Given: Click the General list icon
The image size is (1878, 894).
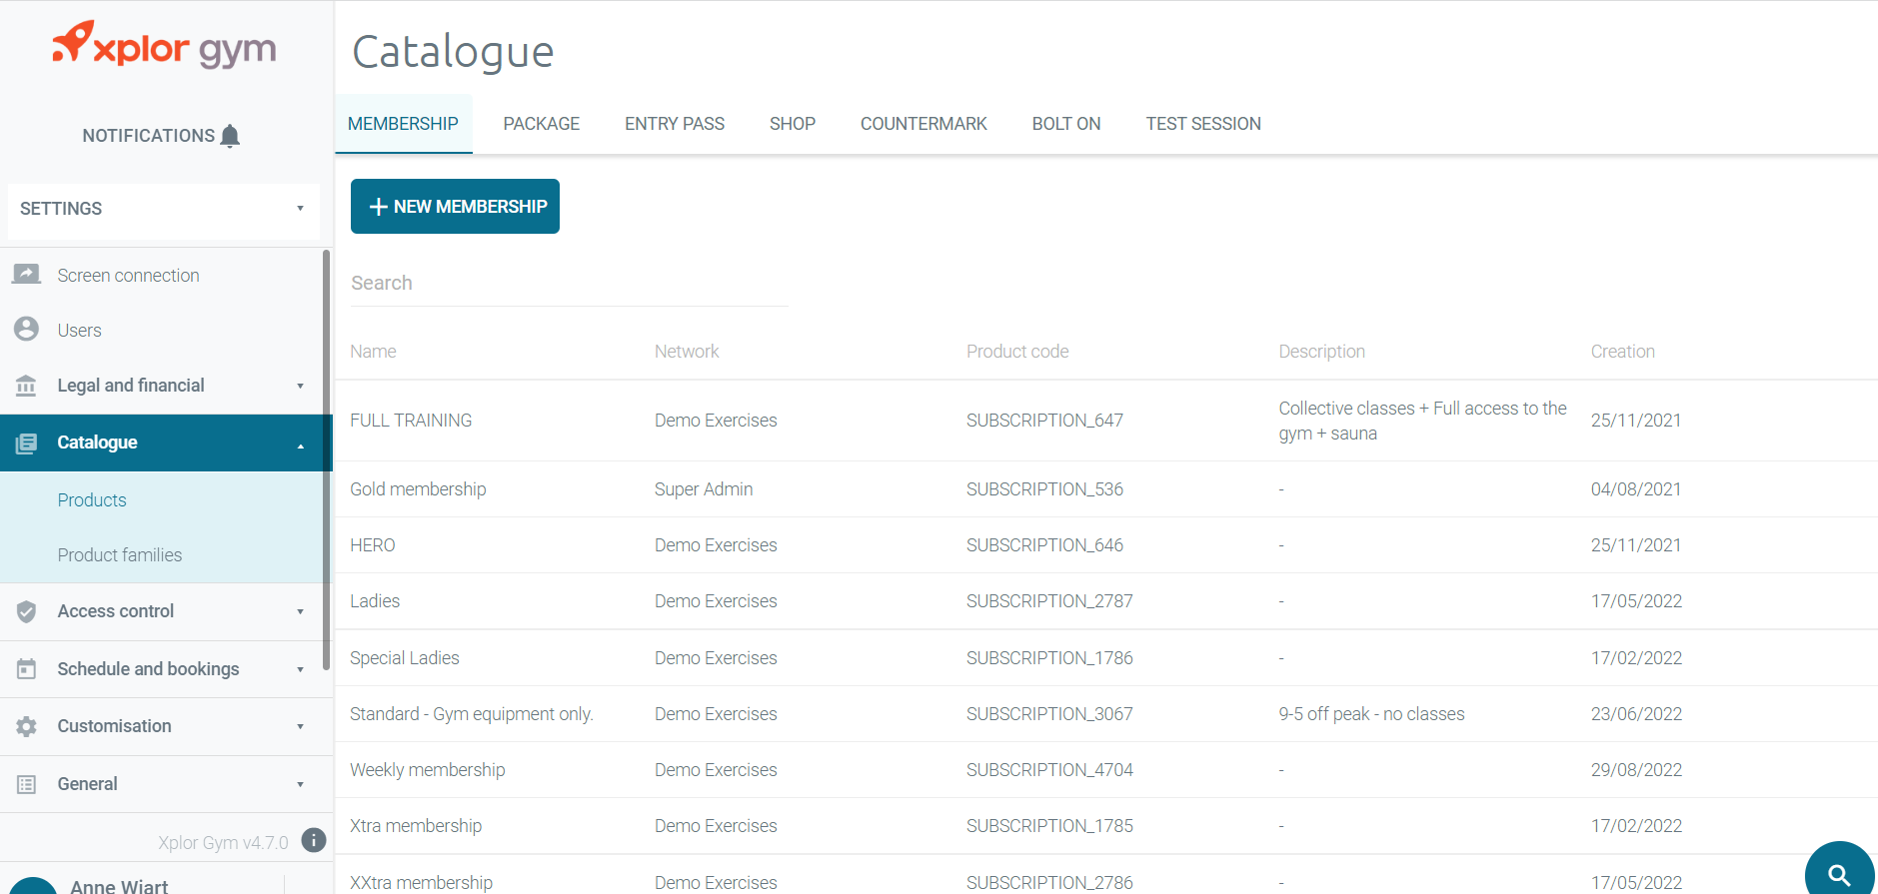Looking at the screenshot, I should click(x=27, y=784).
